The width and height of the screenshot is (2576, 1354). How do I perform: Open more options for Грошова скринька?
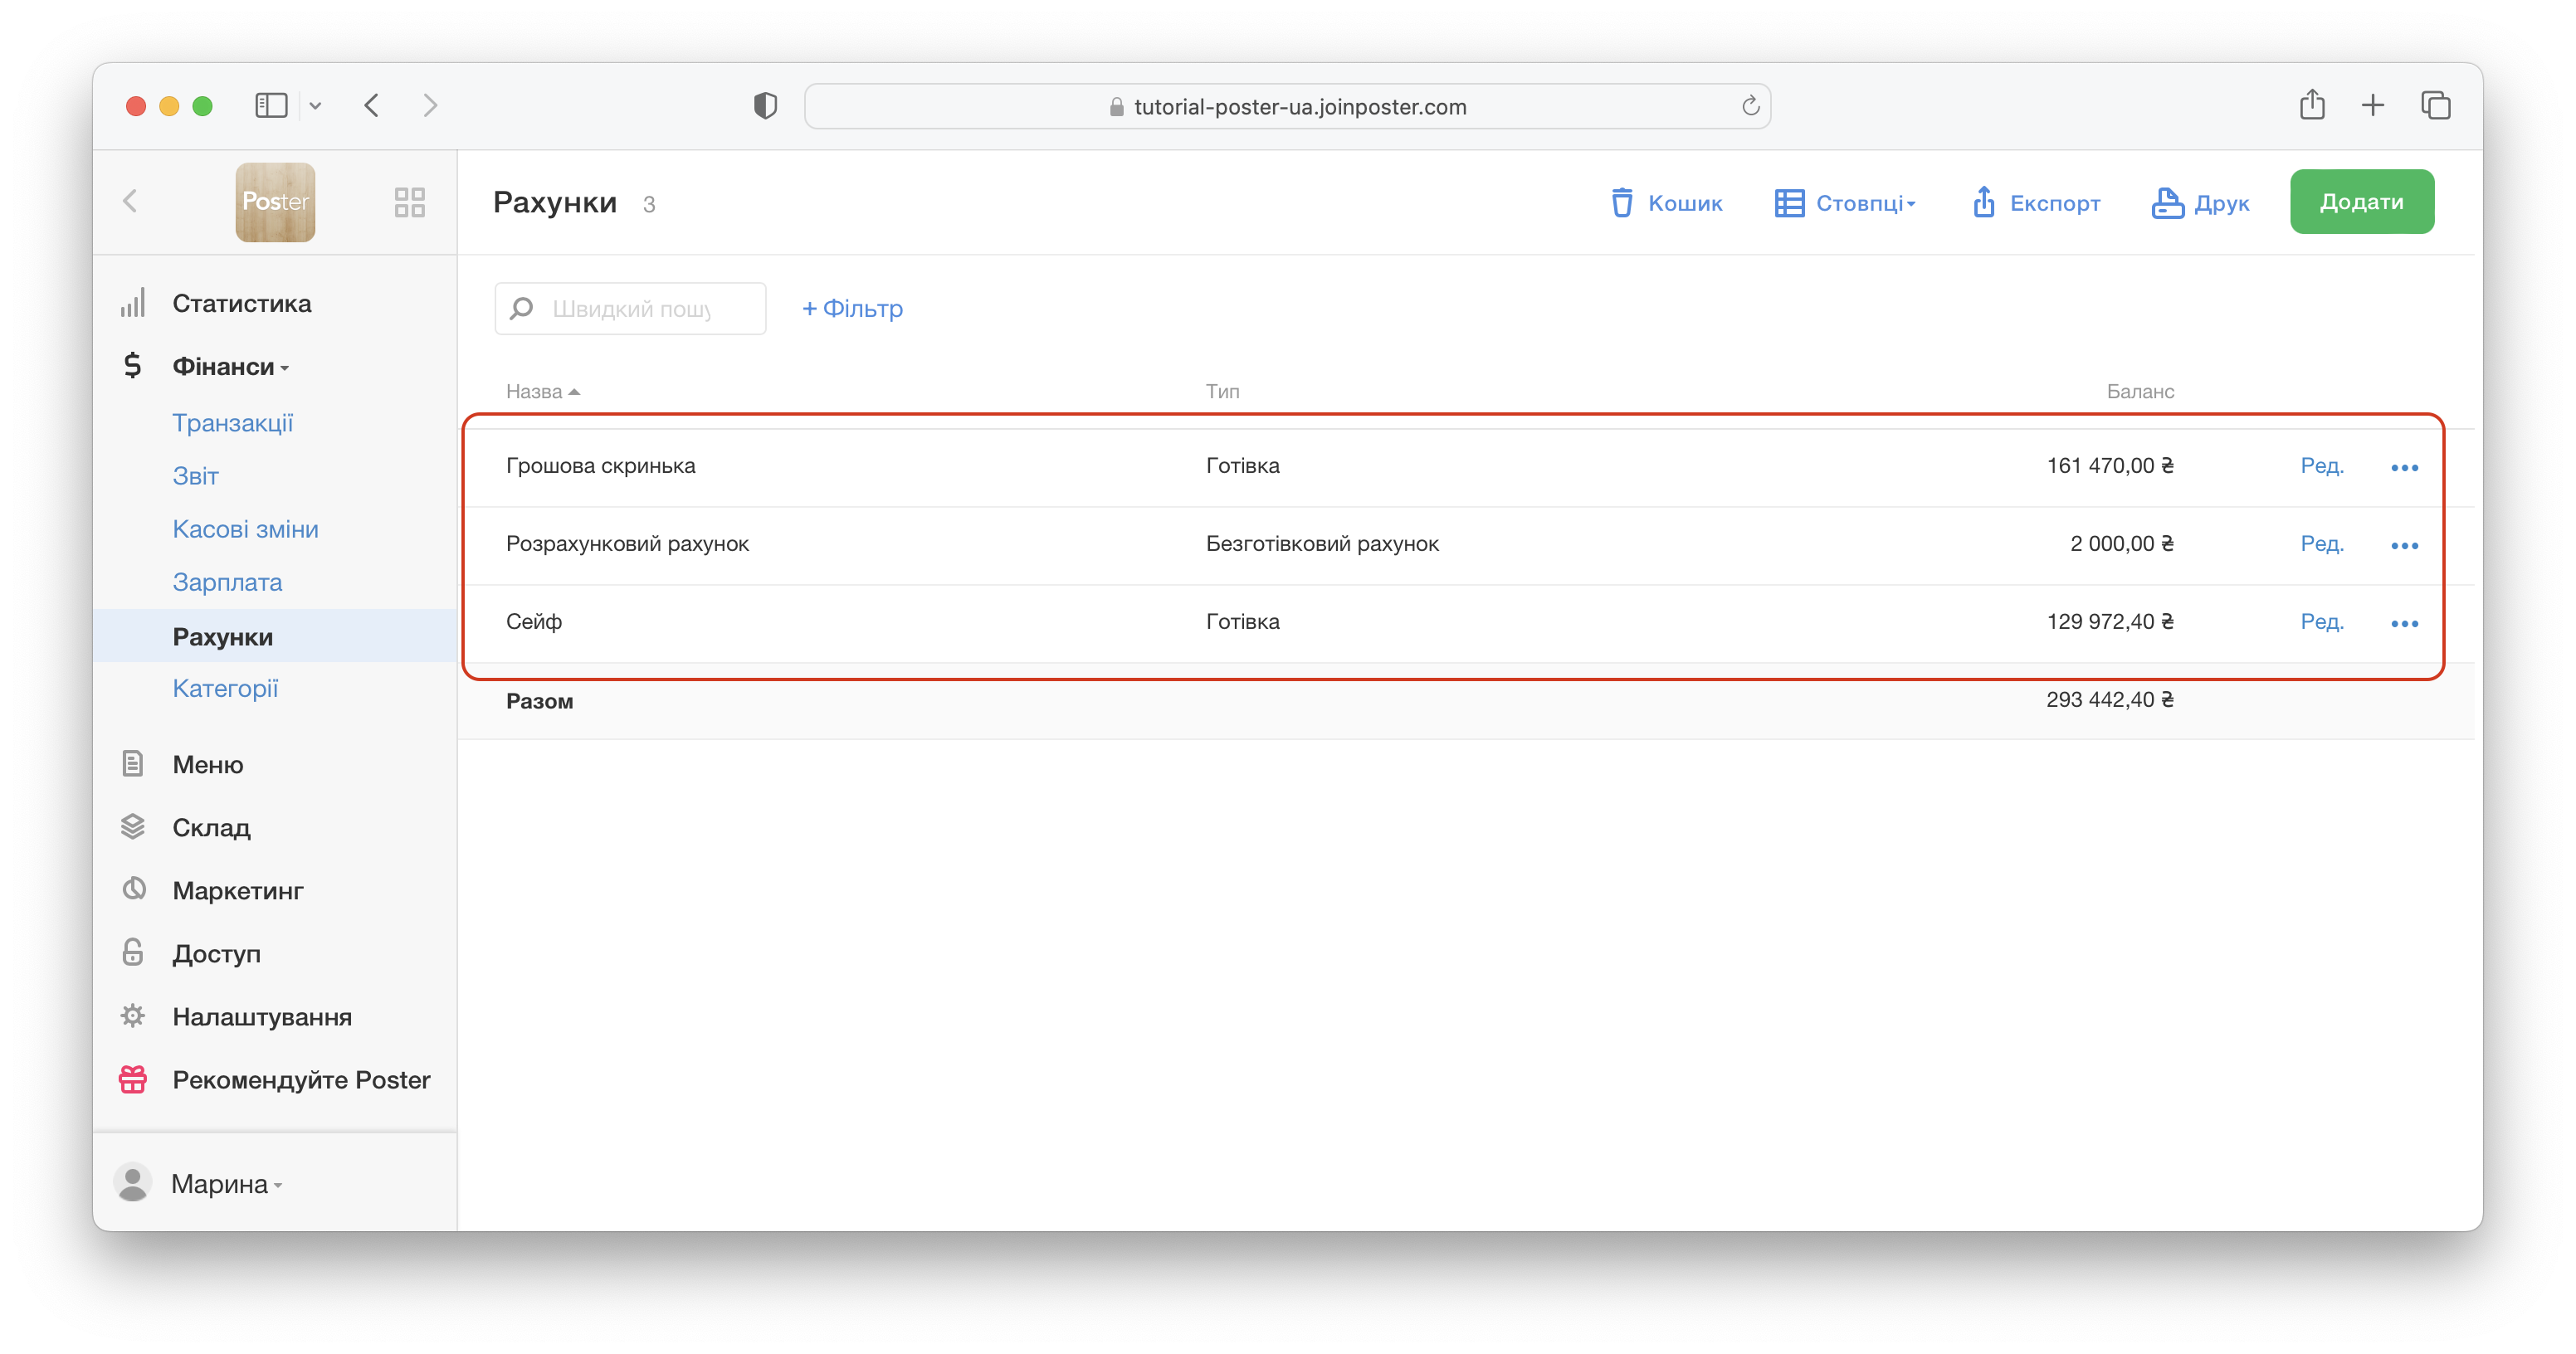(x=2404, y=468)
